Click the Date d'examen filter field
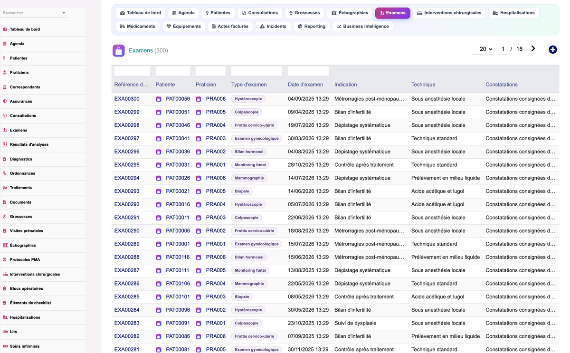This screenshot has height=353, width=570. click(x=308, y=71)
